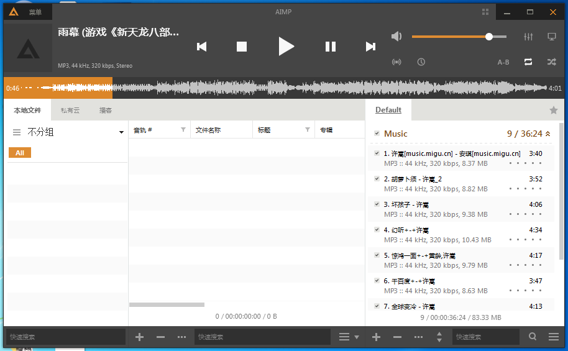The width and height of the screenshot is (568, 351).
Task: Rate track 1 using its dots
Action: (x=525, y=163)
